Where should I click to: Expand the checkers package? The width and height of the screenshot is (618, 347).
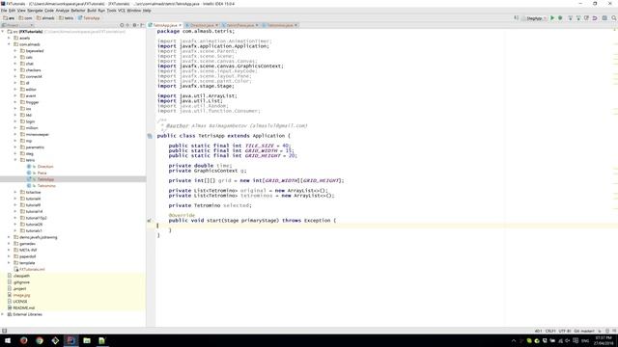(x=15, y=70)
